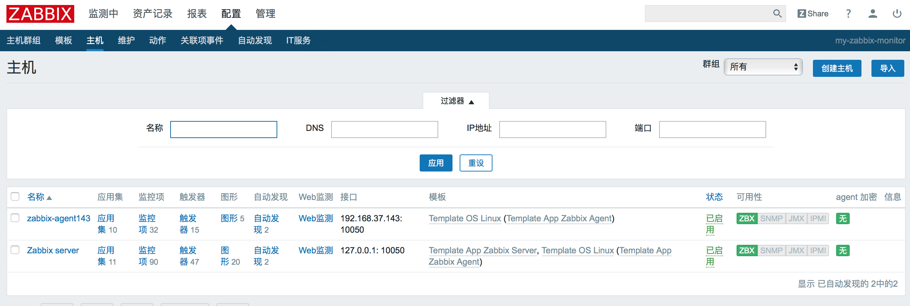Click the Zabbix logo
The width and height of the screenshot is (910, 306).
tap(40, 14)
